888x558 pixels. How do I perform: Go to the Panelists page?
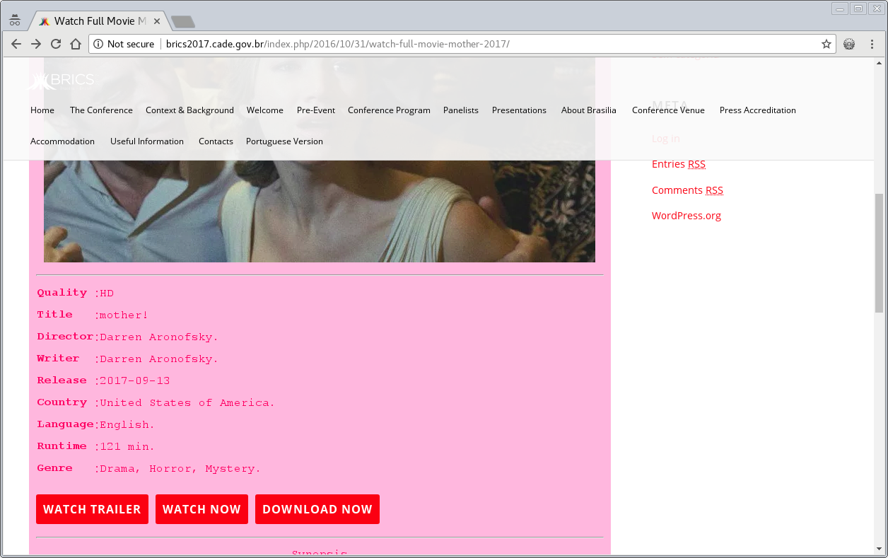pyautogui.click(x=461, y=110)
